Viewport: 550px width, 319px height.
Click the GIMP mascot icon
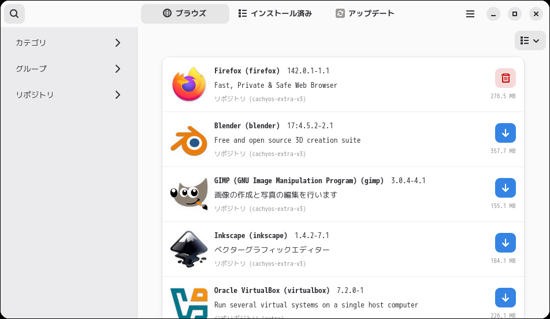(189, 194)
